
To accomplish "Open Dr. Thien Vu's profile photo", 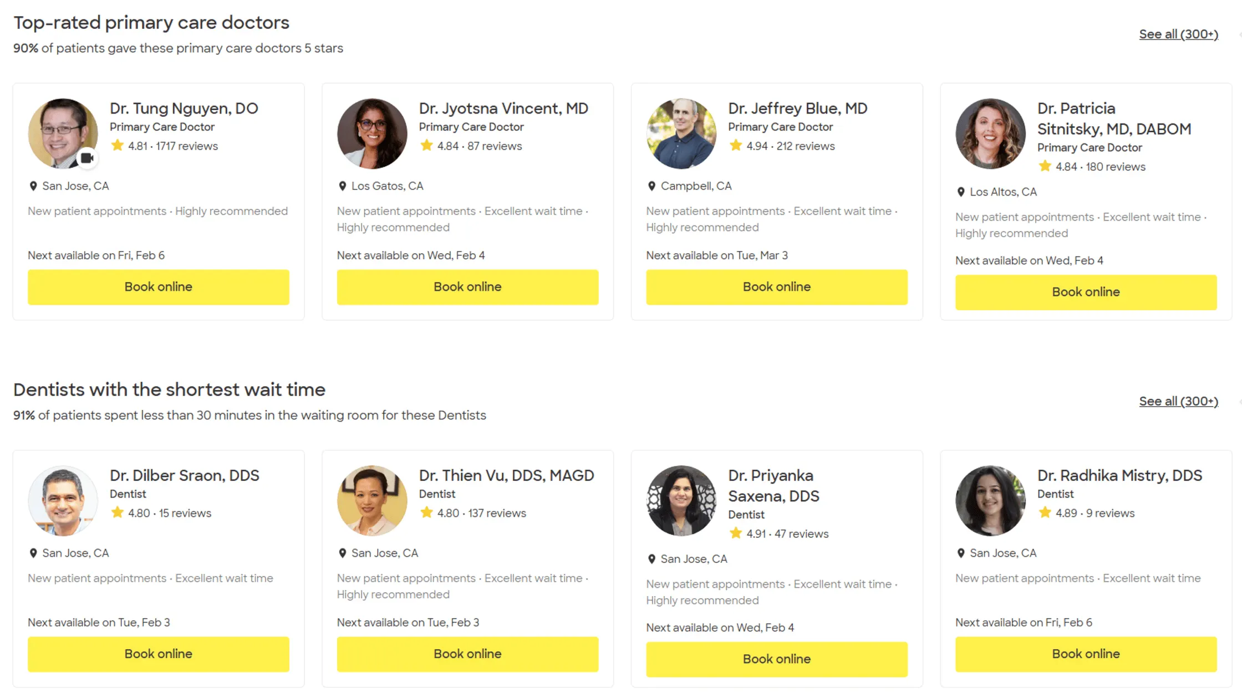I will pos(372,501).
